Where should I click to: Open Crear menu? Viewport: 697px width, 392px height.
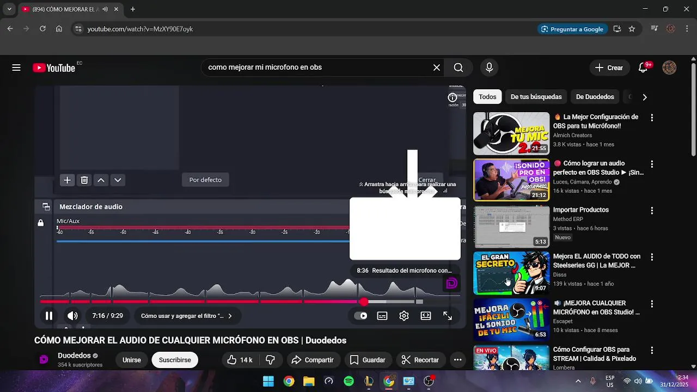tap(609, 68)
